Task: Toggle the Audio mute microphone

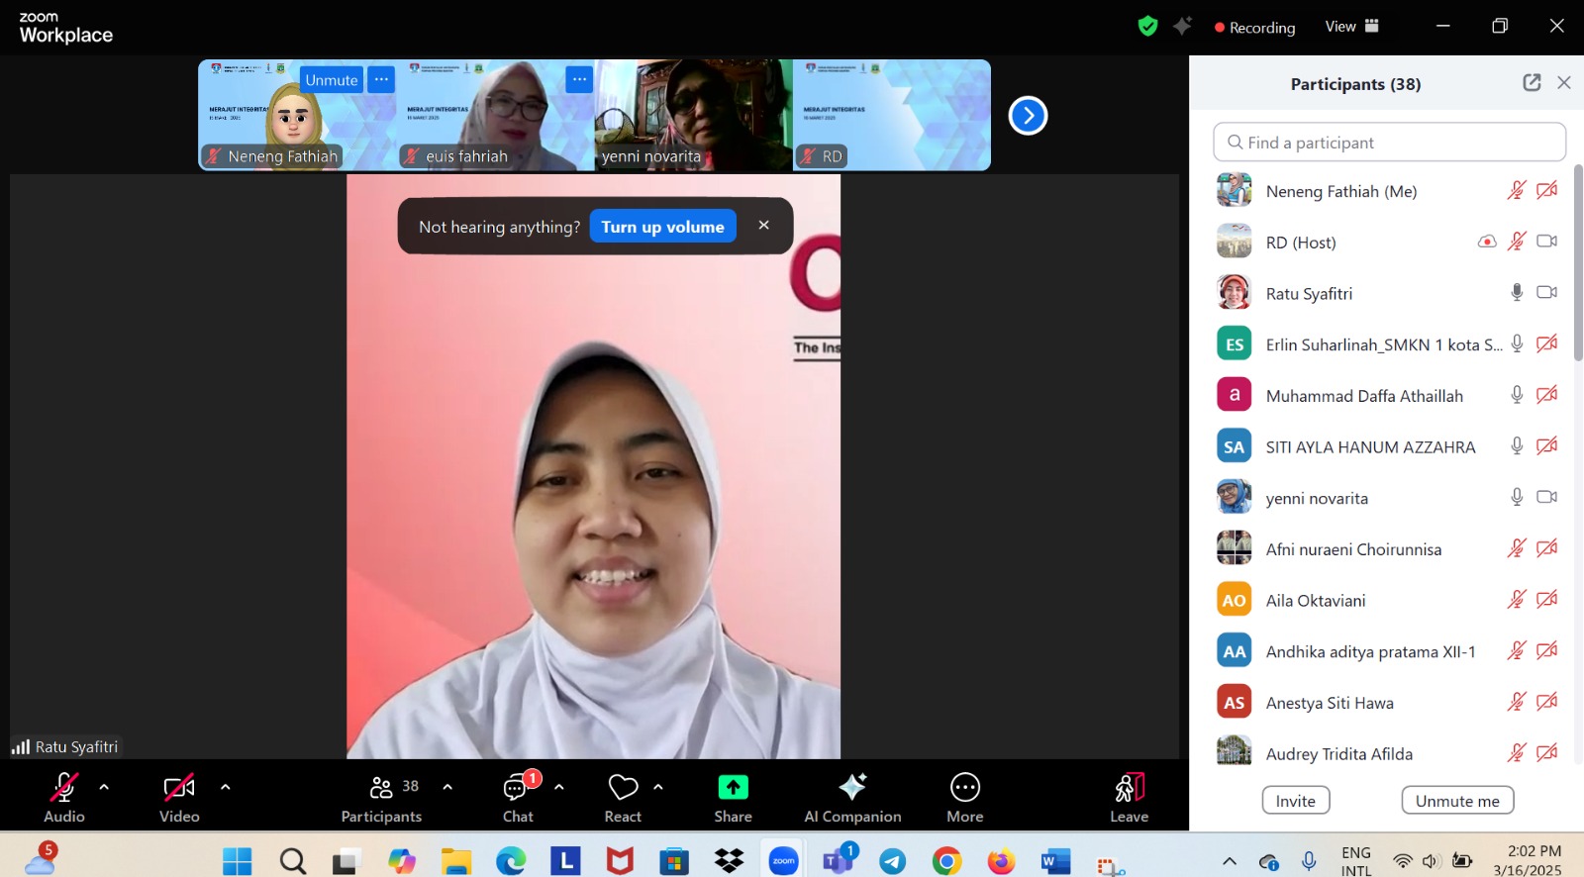Action: (64, 788)
